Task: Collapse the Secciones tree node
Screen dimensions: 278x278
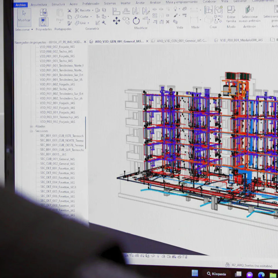Action: pos(31,131)
